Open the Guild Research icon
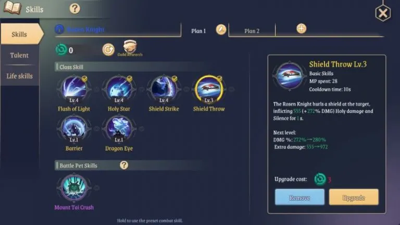Image resolution: width=400 pixels, height=225 pixels. (x=130, y=48)
